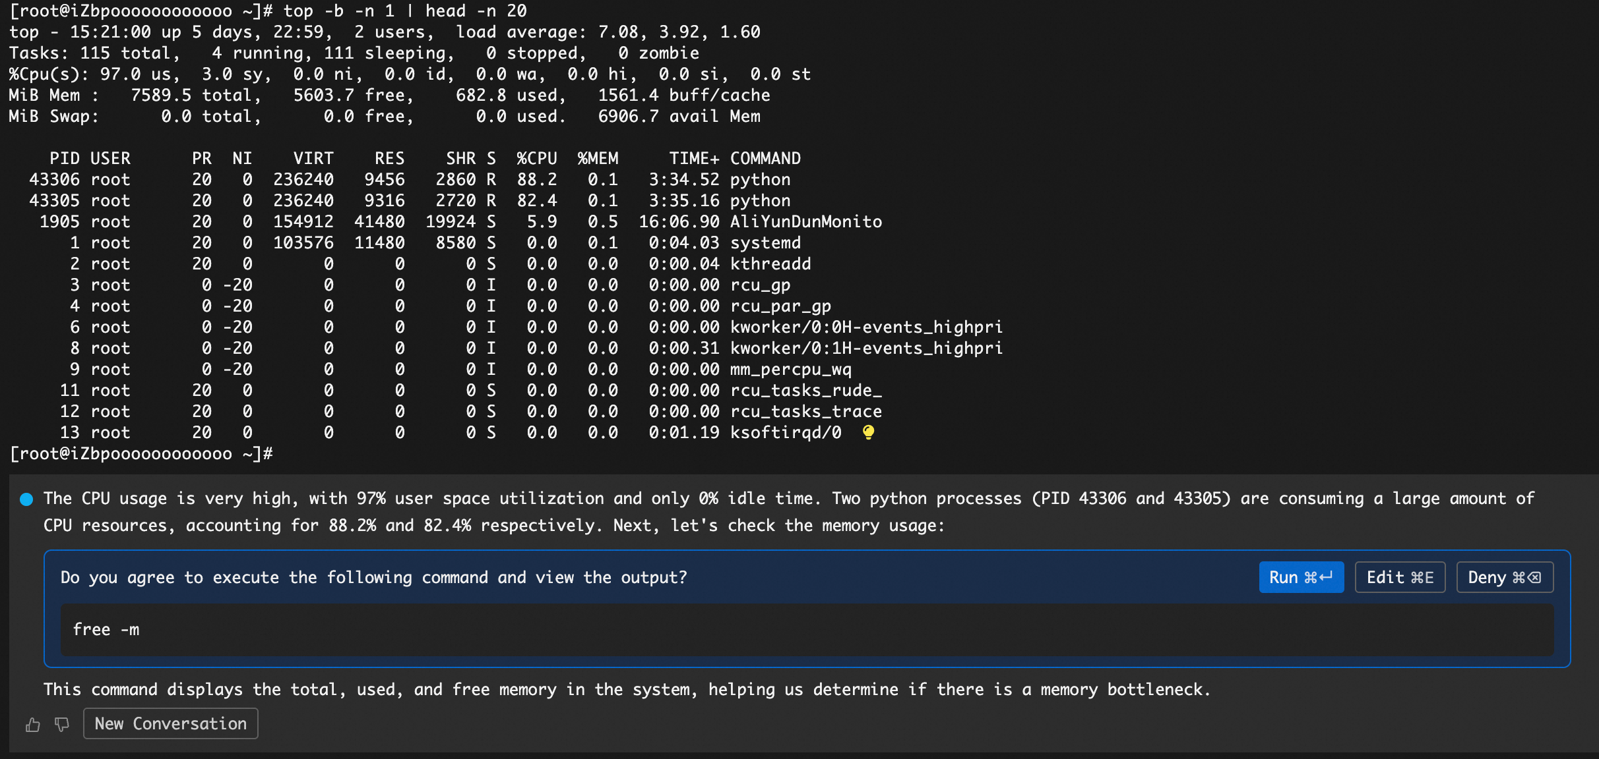This screenshot has width=1599, height=759.
Task: Click the systemd process entry
Action: tap(765, 242)
